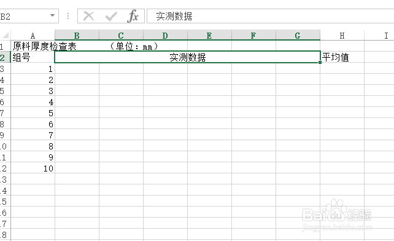This screenshot has height=241, width=394.
Task: Select row 2 header
Action: click(5, 57)
